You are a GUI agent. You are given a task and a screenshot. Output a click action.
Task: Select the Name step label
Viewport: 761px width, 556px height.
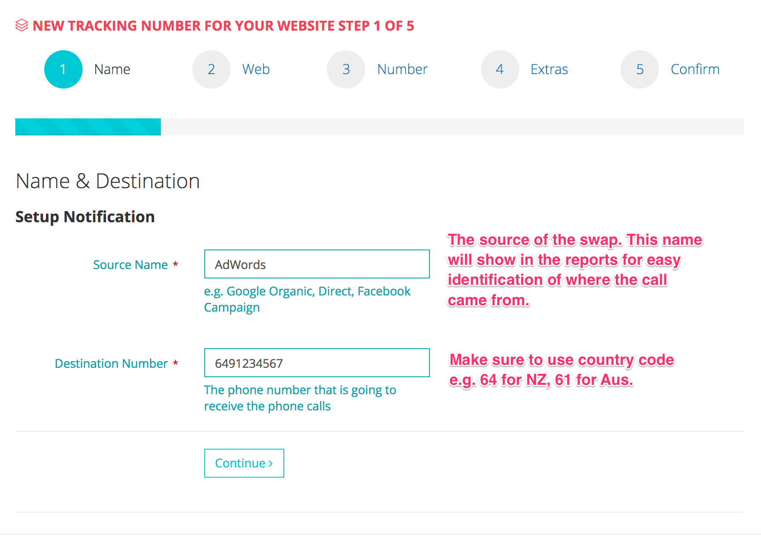pyautogui.click(x=112, y=69)
